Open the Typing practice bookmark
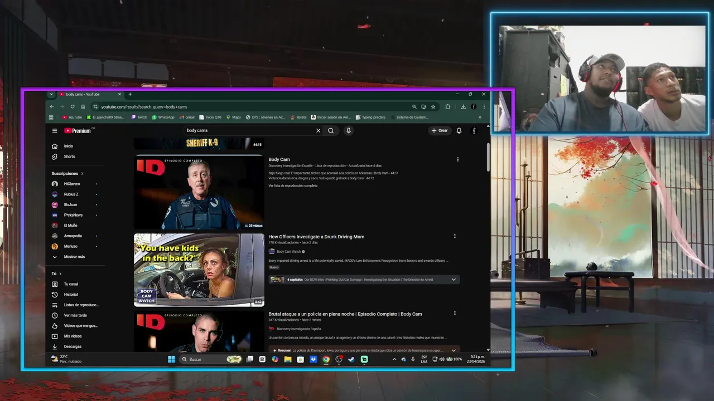 tap(370, 118)
